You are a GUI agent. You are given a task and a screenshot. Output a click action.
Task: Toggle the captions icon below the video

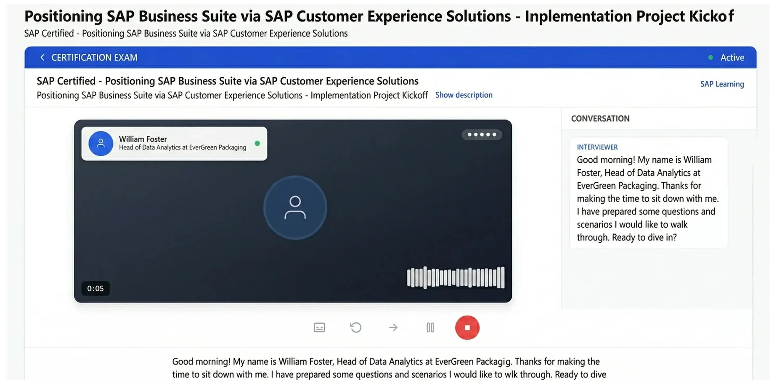[x=319, y=327]
